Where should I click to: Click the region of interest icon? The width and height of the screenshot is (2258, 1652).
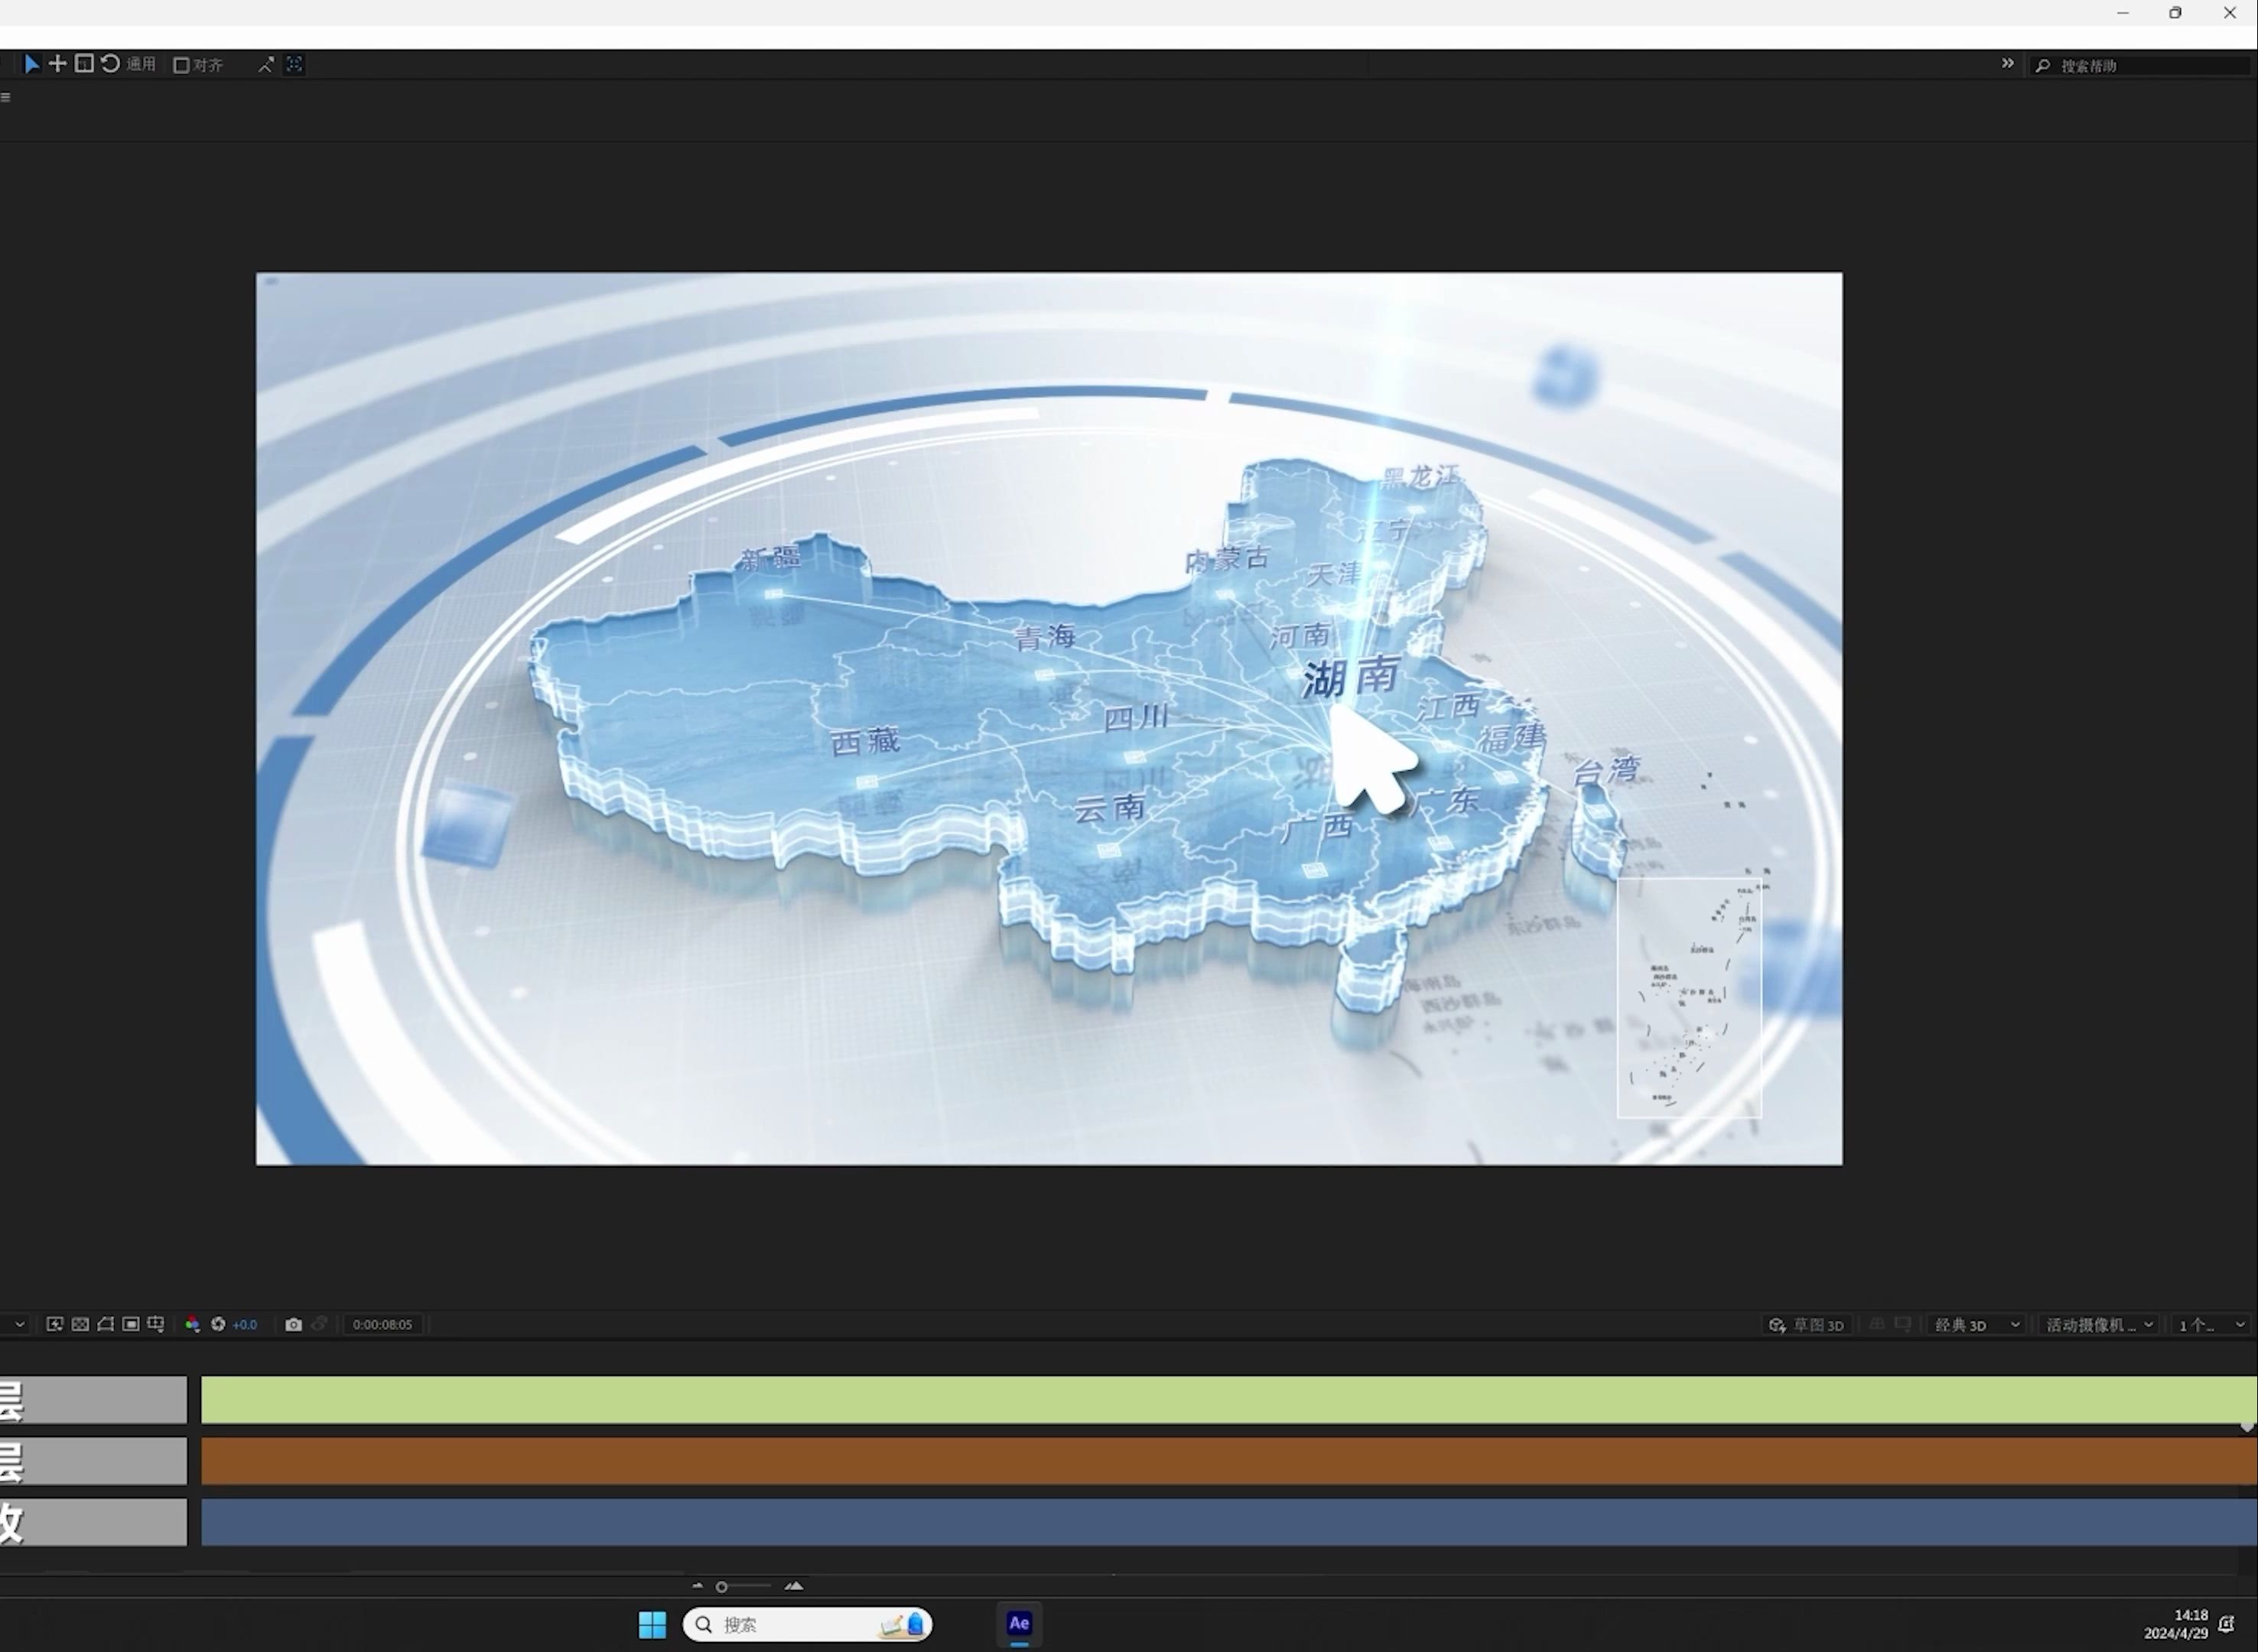pyautogui.click(x=131, y=1324)
